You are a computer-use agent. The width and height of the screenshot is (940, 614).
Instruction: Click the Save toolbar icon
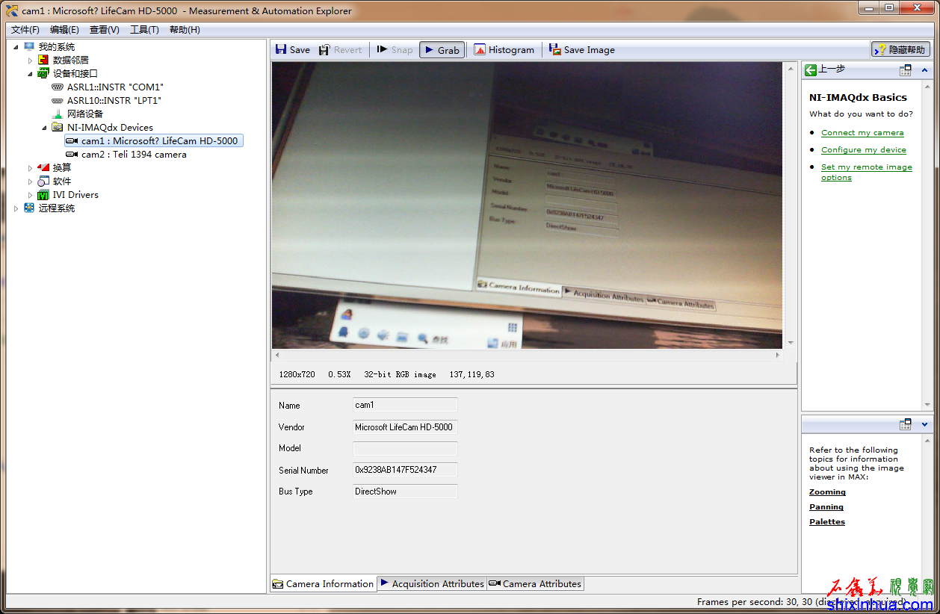(282, 50)
